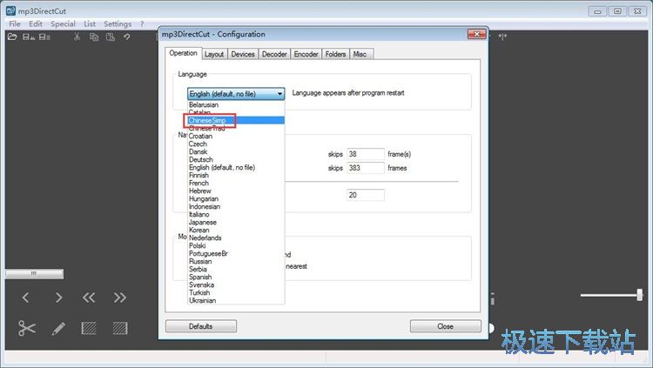Click the Defaults button
The image size is (653, 368).
[200, 326]
